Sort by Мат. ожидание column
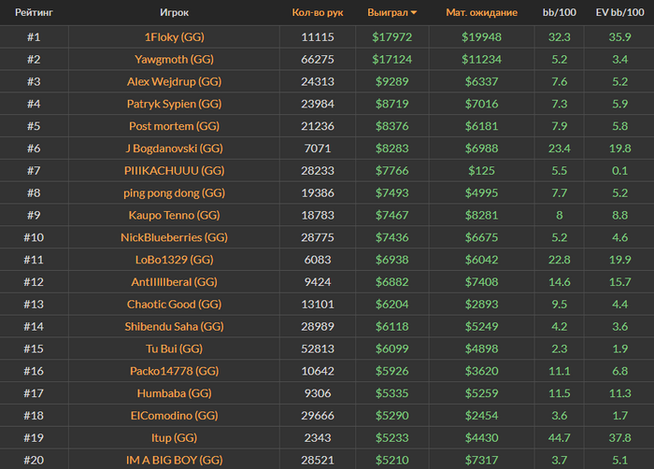 click(x=482, y=13)
